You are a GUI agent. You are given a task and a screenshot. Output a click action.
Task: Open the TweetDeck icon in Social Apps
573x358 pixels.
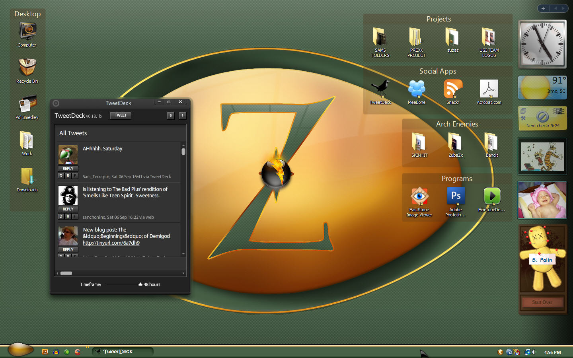[380, 92]
